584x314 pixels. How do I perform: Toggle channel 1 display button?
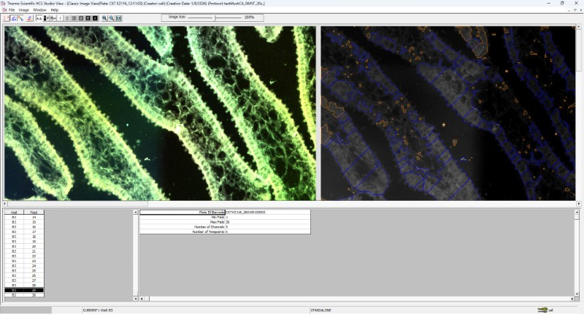(61, 18)
